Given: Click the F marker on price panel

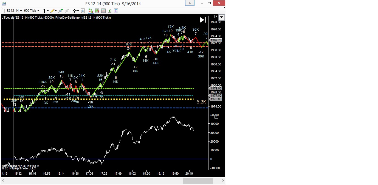Looking at the screenshot, I should point(216,16).
